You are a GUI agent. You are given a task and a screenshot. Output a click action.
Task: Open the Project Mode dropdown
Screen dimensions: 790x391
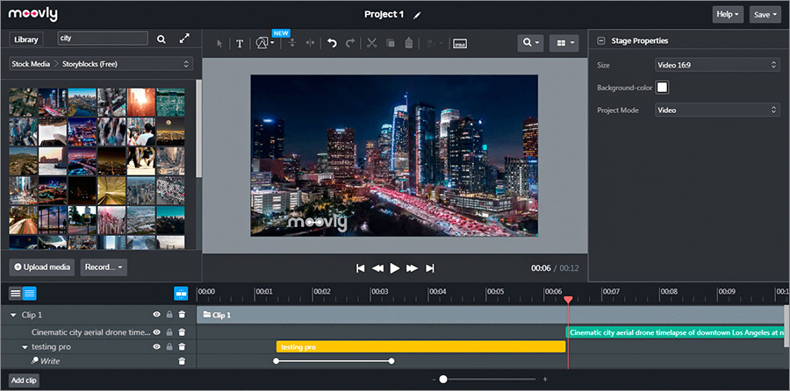[717, 110]
